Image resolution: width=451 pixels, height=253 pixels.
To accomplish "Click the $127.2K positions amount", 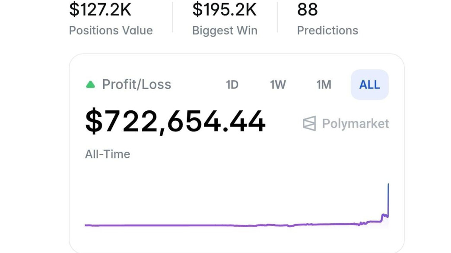I will click(100, 9).
